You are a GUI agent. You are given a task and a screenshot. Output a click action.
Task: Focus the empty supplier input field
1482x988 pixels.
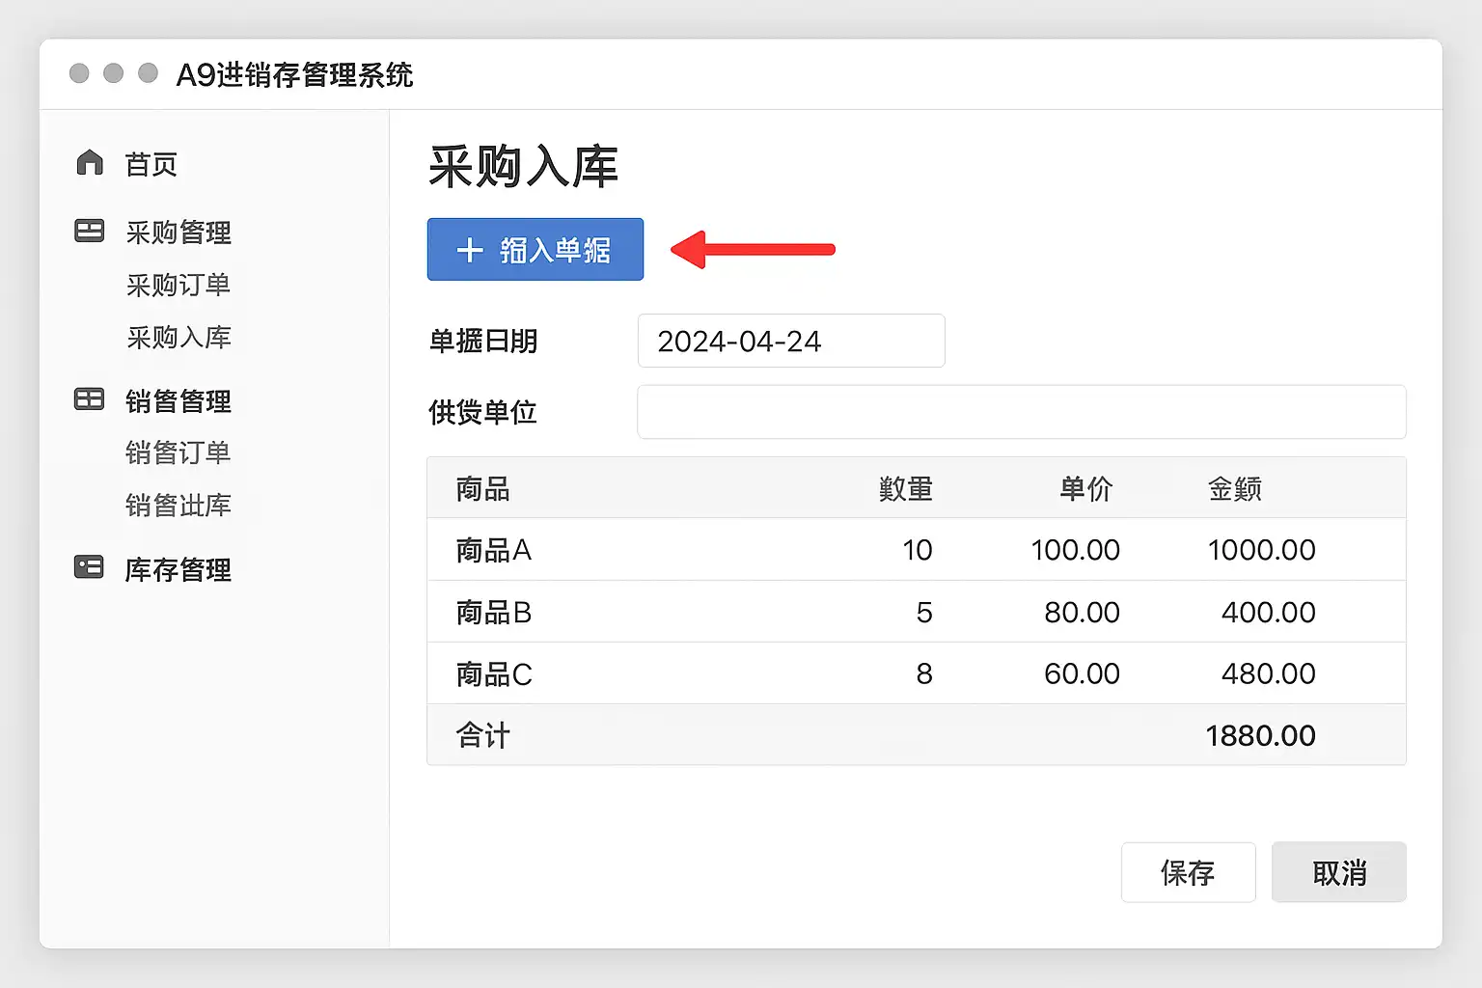1021,412
